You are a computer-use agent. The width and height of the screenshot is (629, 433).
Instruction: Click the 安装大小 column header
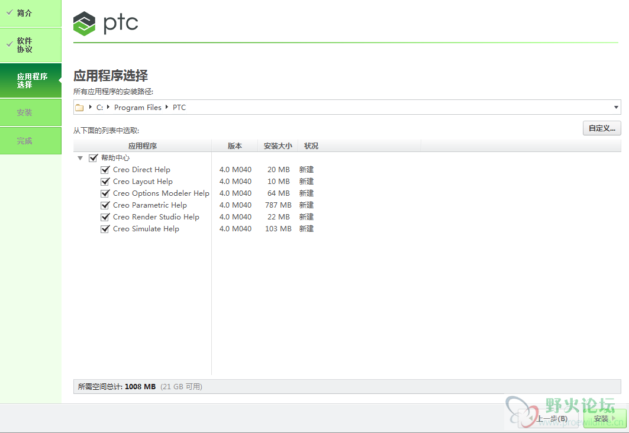[x=278, y=146]
